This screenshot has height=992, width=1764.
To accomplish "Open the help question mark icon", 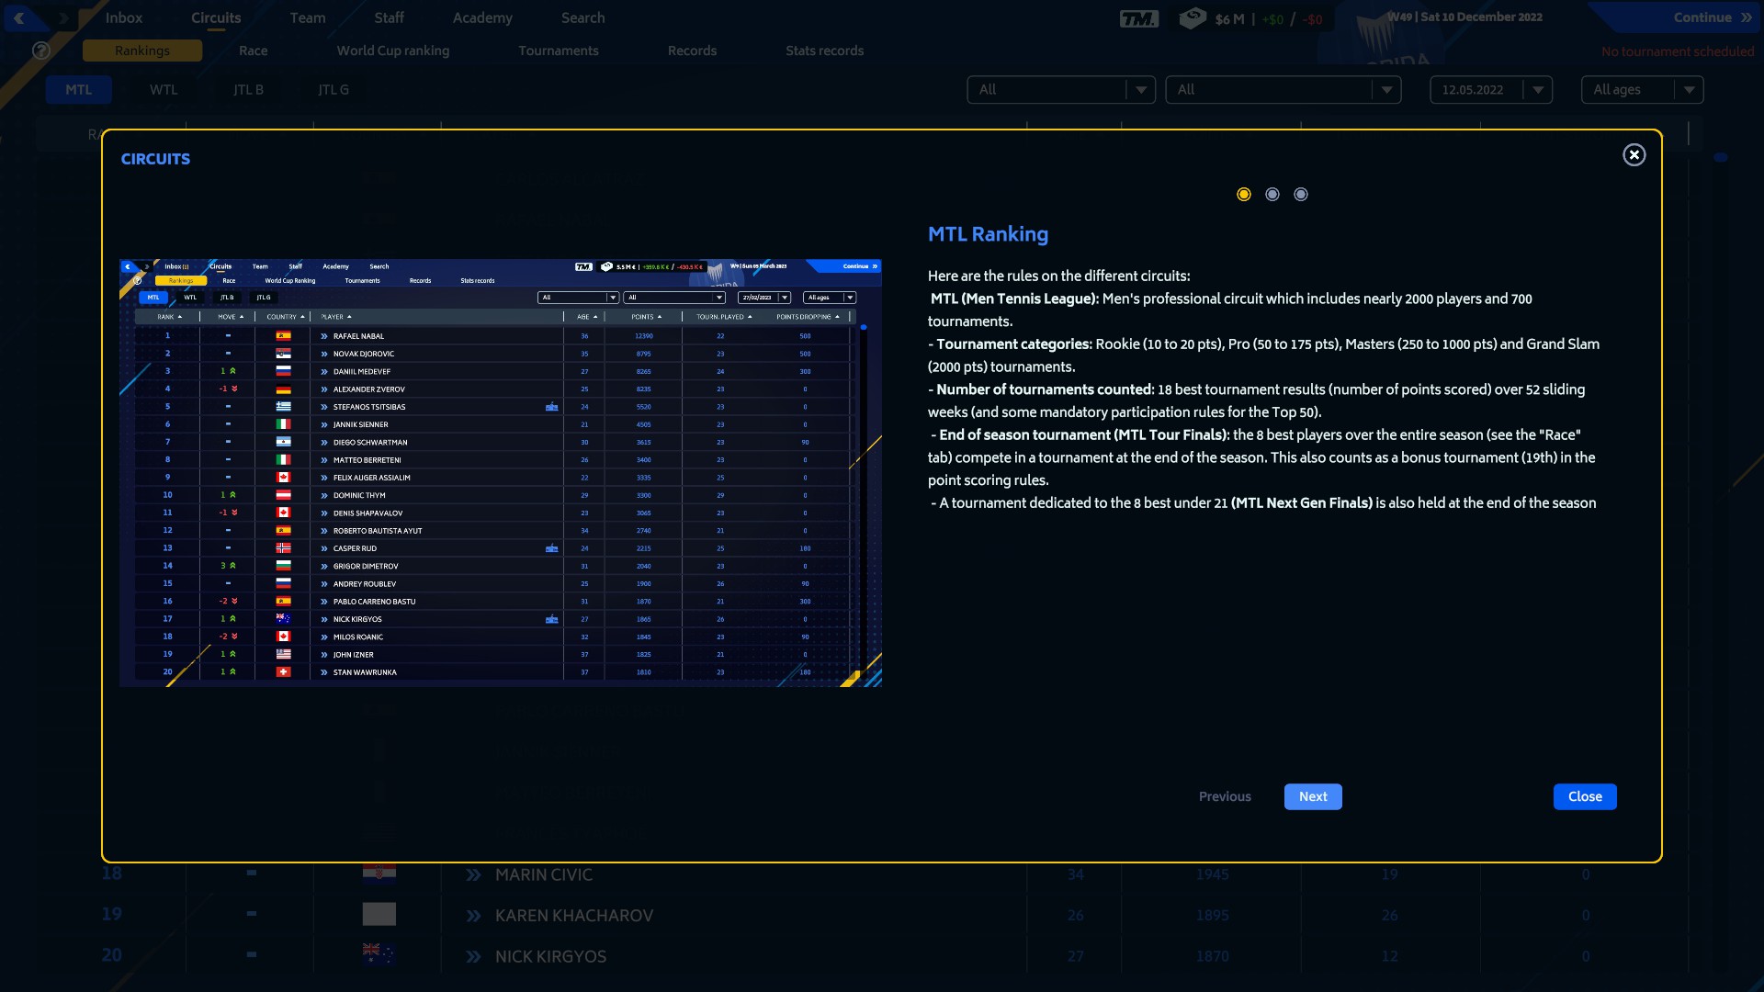I will (41, 51).
